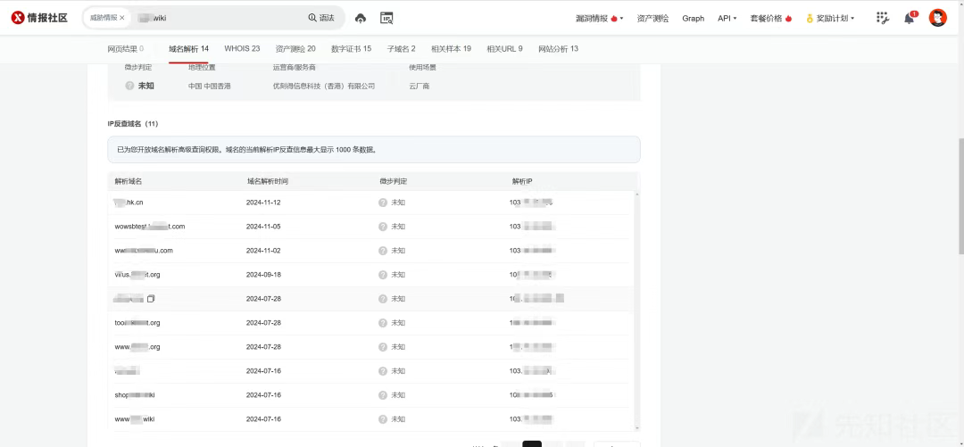The height and width of the screenshot is (447, 964).
Task: Copy the domain in the highlighted row
Action: [x=151, y=299]
